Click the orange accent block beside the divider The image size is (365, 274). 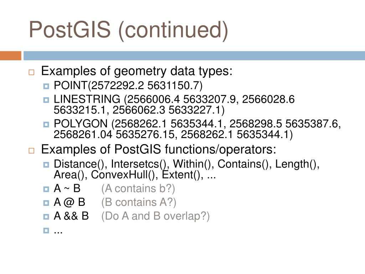pyautogui.click(x=11, y=56)
